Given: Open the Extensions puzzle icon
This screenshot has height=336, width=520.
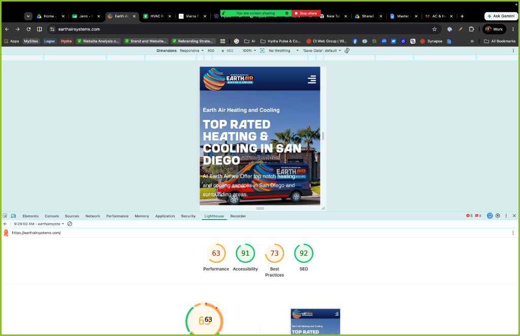Looking at the screenshot, I should (x=471, y=29).
